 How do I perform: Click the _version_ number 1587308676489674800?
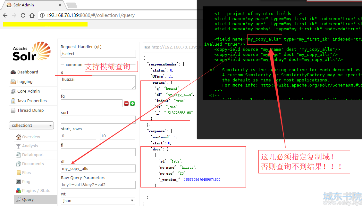coord(202,179)
